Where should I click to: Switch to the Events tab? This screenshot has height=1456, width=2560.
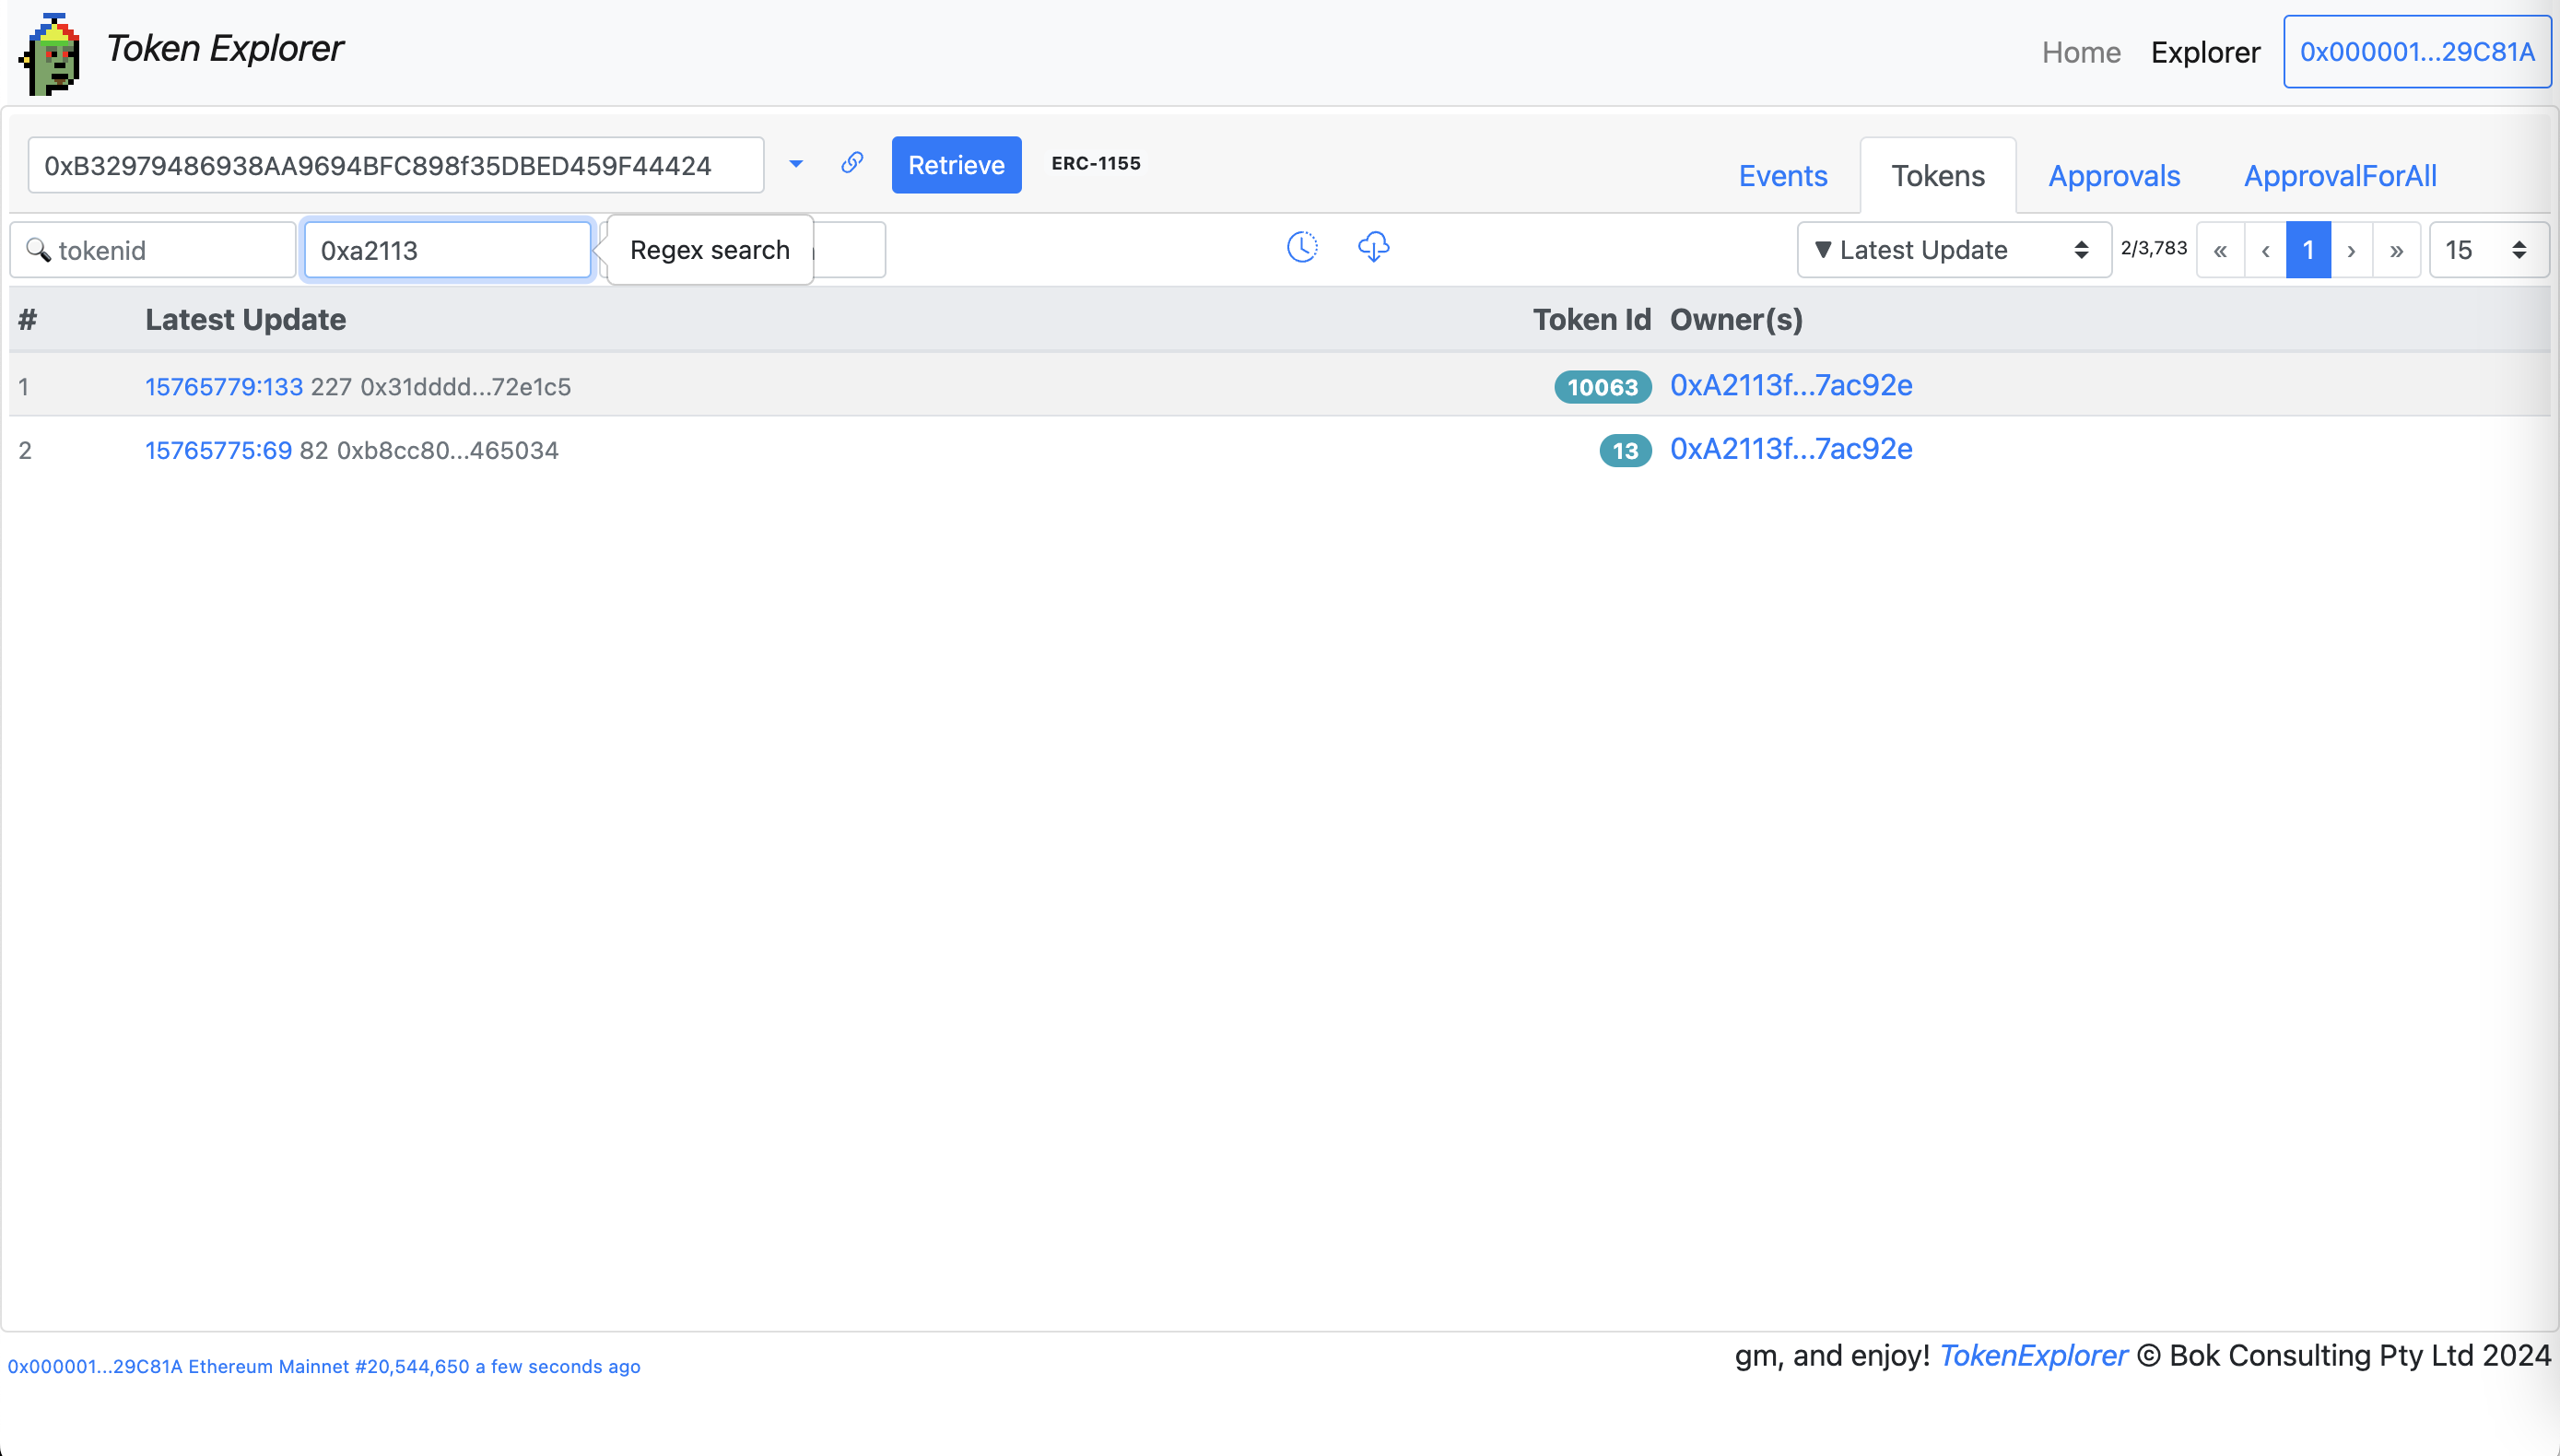(x=1783, y=176)
